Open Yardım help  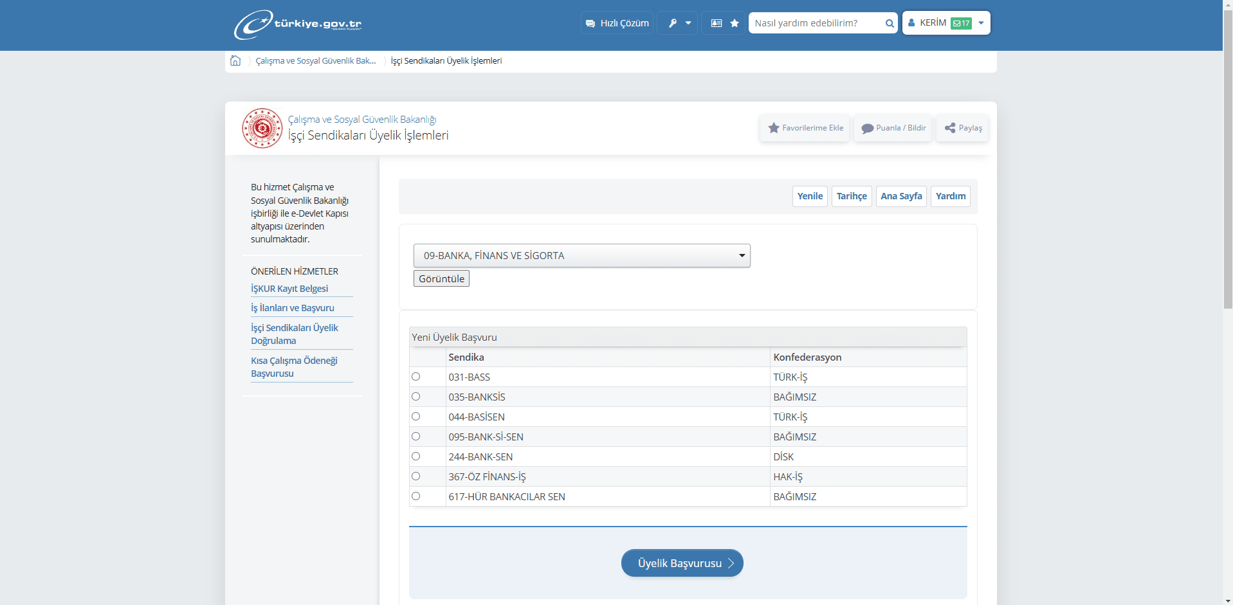tap(951, 196)
